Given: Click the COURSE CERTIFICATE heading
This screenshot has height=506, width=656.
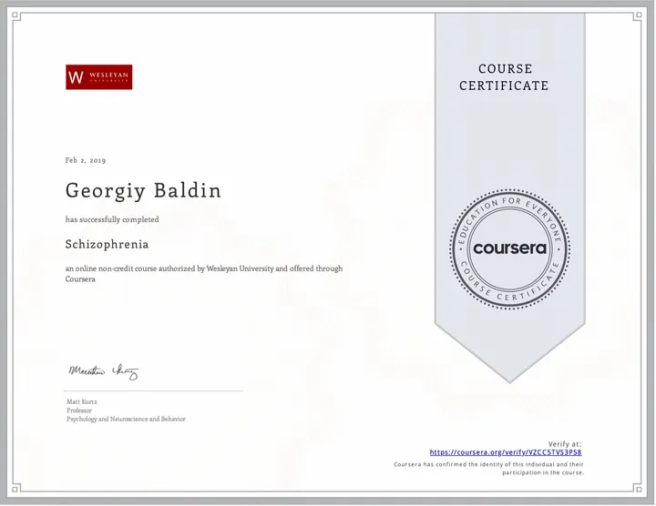Looking at the screenshot, I should coord(504,77).
